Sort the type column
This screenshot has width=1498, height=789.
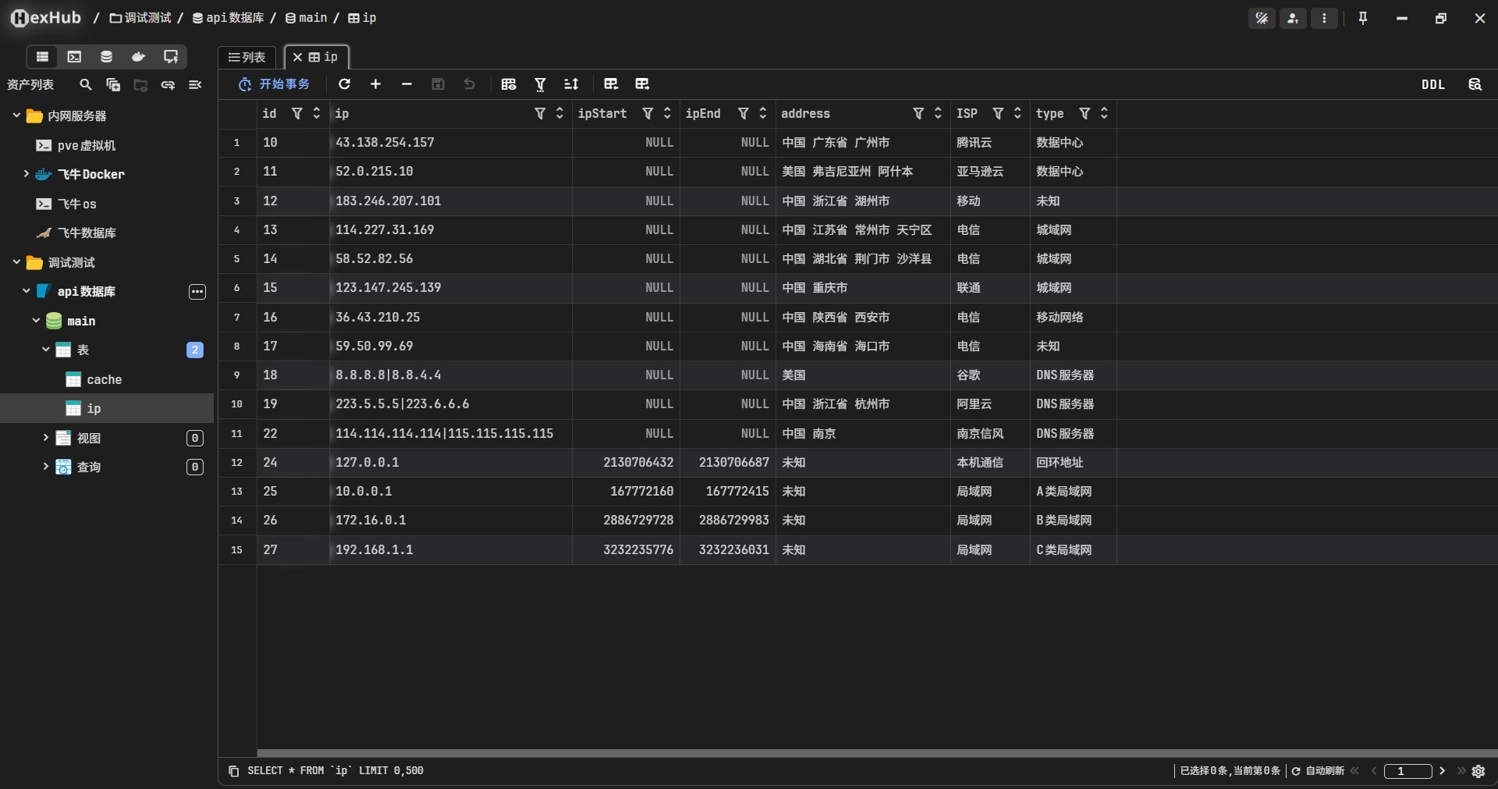point(1103,114)
